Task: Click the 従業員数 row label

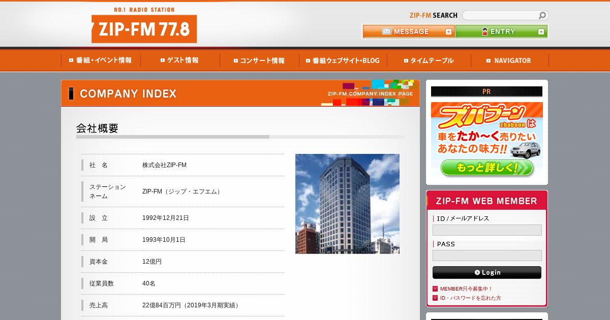Action: 102,283
